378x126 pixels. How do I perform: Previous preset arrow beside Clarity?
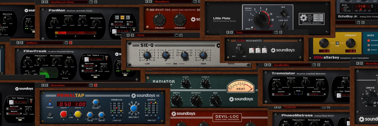click(128, 35)
